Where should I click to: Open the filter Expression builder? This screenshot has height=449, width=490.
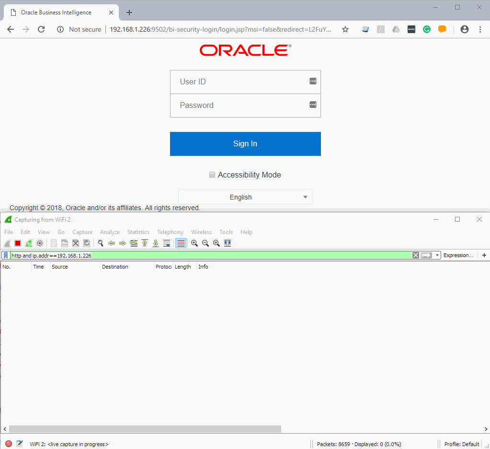coord(458,255)
